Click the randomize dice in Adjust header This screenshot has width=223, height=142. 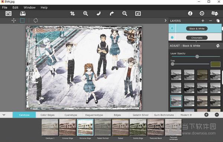(x=218, y=46)
